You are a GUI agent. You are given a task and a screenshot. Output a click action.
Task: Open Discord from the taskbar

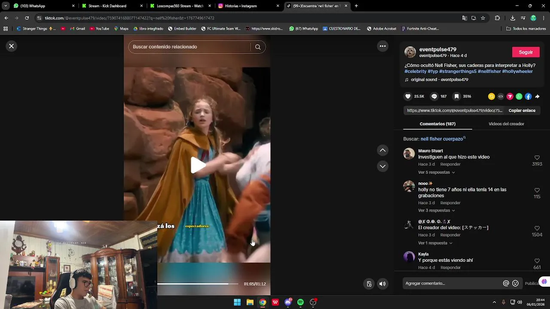coord(288,302)
